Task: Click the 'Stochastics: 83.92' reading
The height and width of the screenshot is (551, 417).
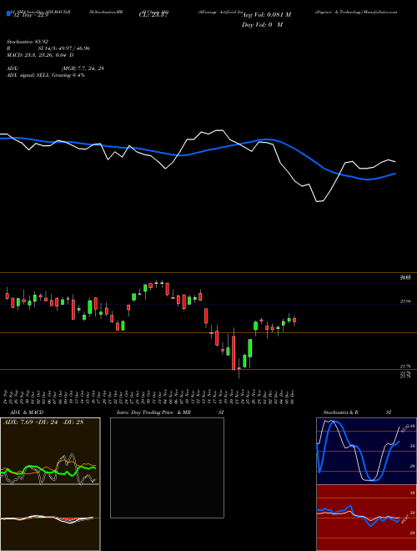Action: click(28, 42)
